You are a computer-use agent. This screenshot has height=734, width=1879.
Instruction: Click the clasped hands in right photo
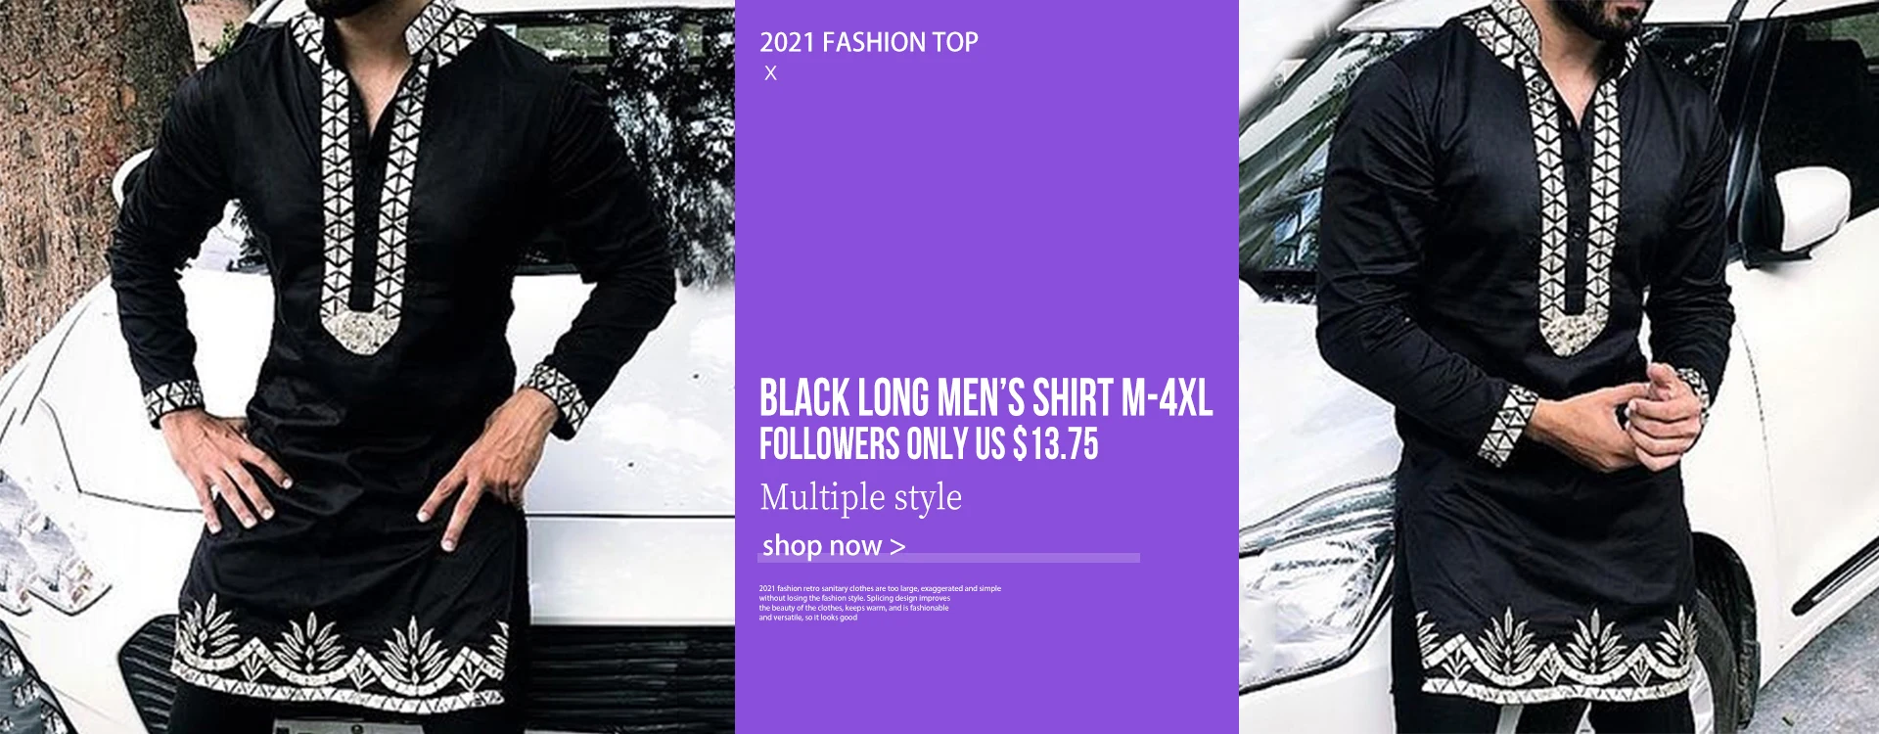(x=1652, y=413)
